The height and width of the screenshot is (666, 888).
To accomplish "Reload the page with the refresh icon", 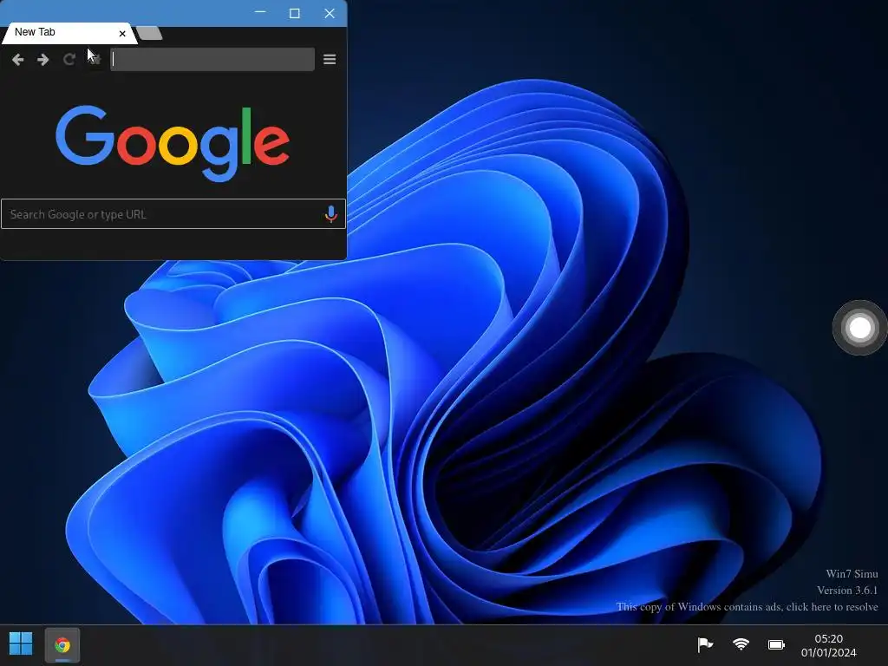I will coord(69,60).
